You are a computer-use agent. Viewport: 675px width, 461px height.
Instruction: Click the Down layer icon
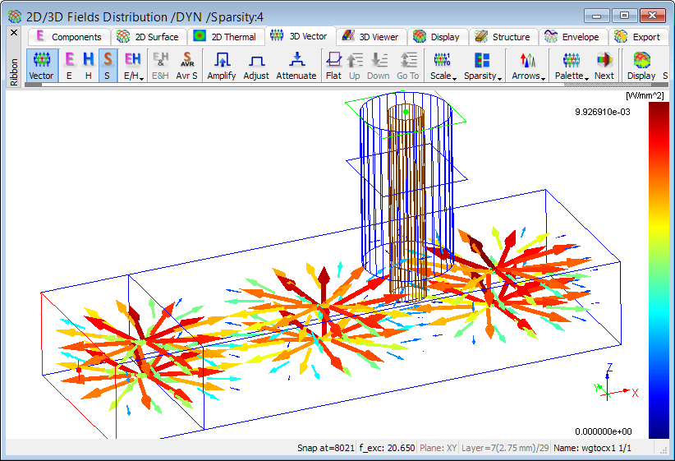tap(379, 66)
